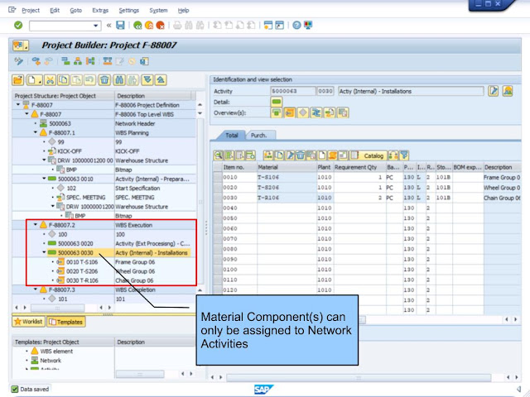This screenshot has height=397, width=530.
Task: Open the Project menu
Action: click(31, 11)
